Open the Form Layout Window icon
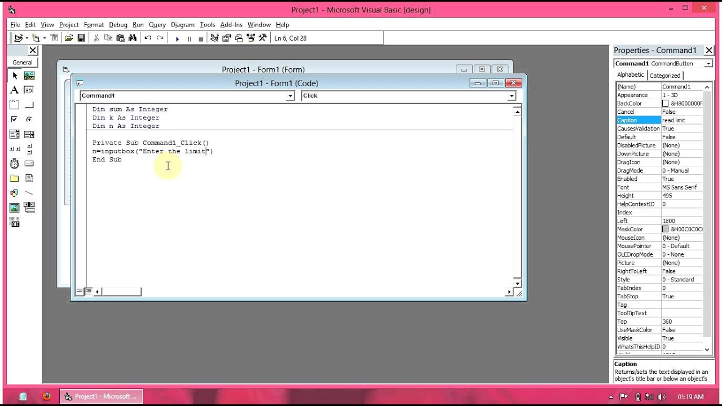This screenshot has height=406, width=722. (239, 38)
